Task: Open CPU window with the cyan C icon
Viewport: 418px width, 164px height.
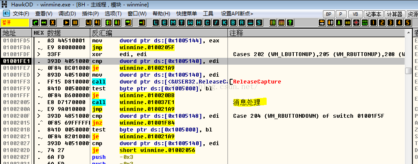Action: point(207,23)
